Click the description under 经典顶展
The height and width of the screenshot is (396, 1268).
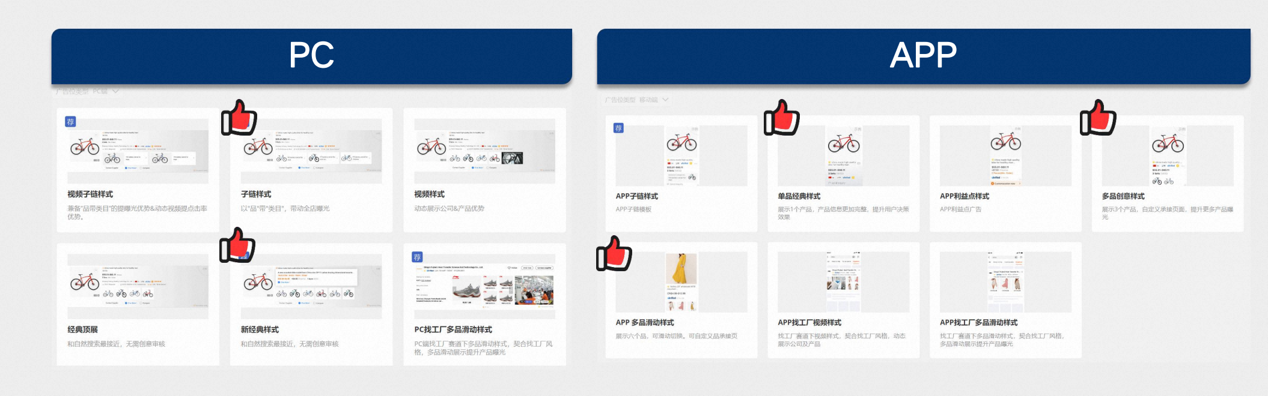click(116, 344)
